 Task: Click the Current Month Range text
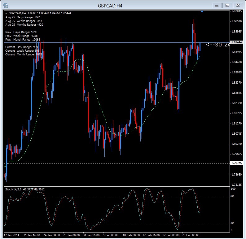pos(24,54)
